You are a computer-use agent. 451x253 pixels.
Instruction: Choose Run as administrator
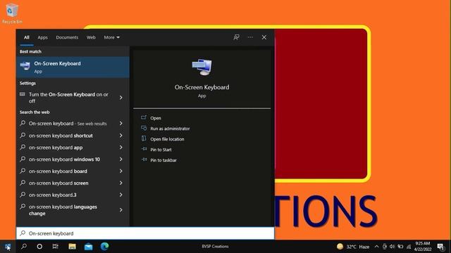[x=170, y=129]
